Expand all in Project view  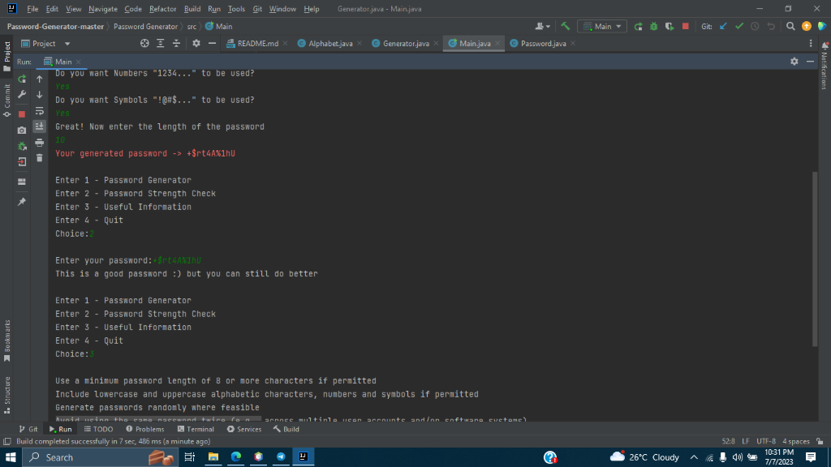click(x=160, y=44)
